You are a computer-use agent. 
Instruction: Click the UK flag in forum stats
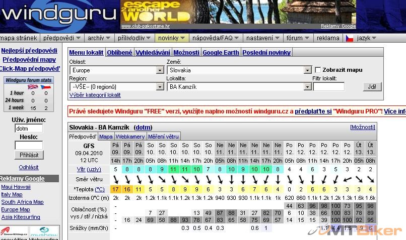(x=33, y=87)
